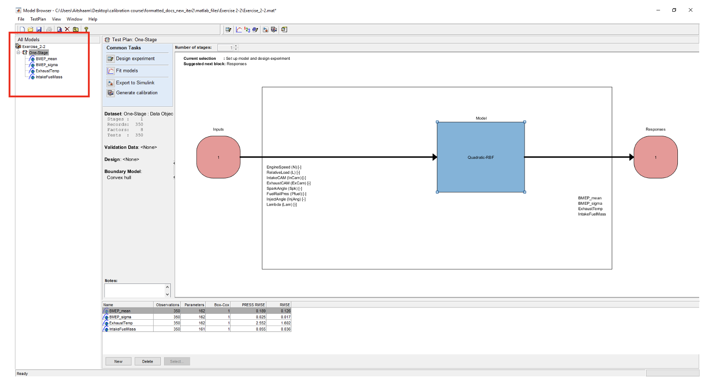
Task: Save the project using the floppy icon
Action: [x=39, y=29]
